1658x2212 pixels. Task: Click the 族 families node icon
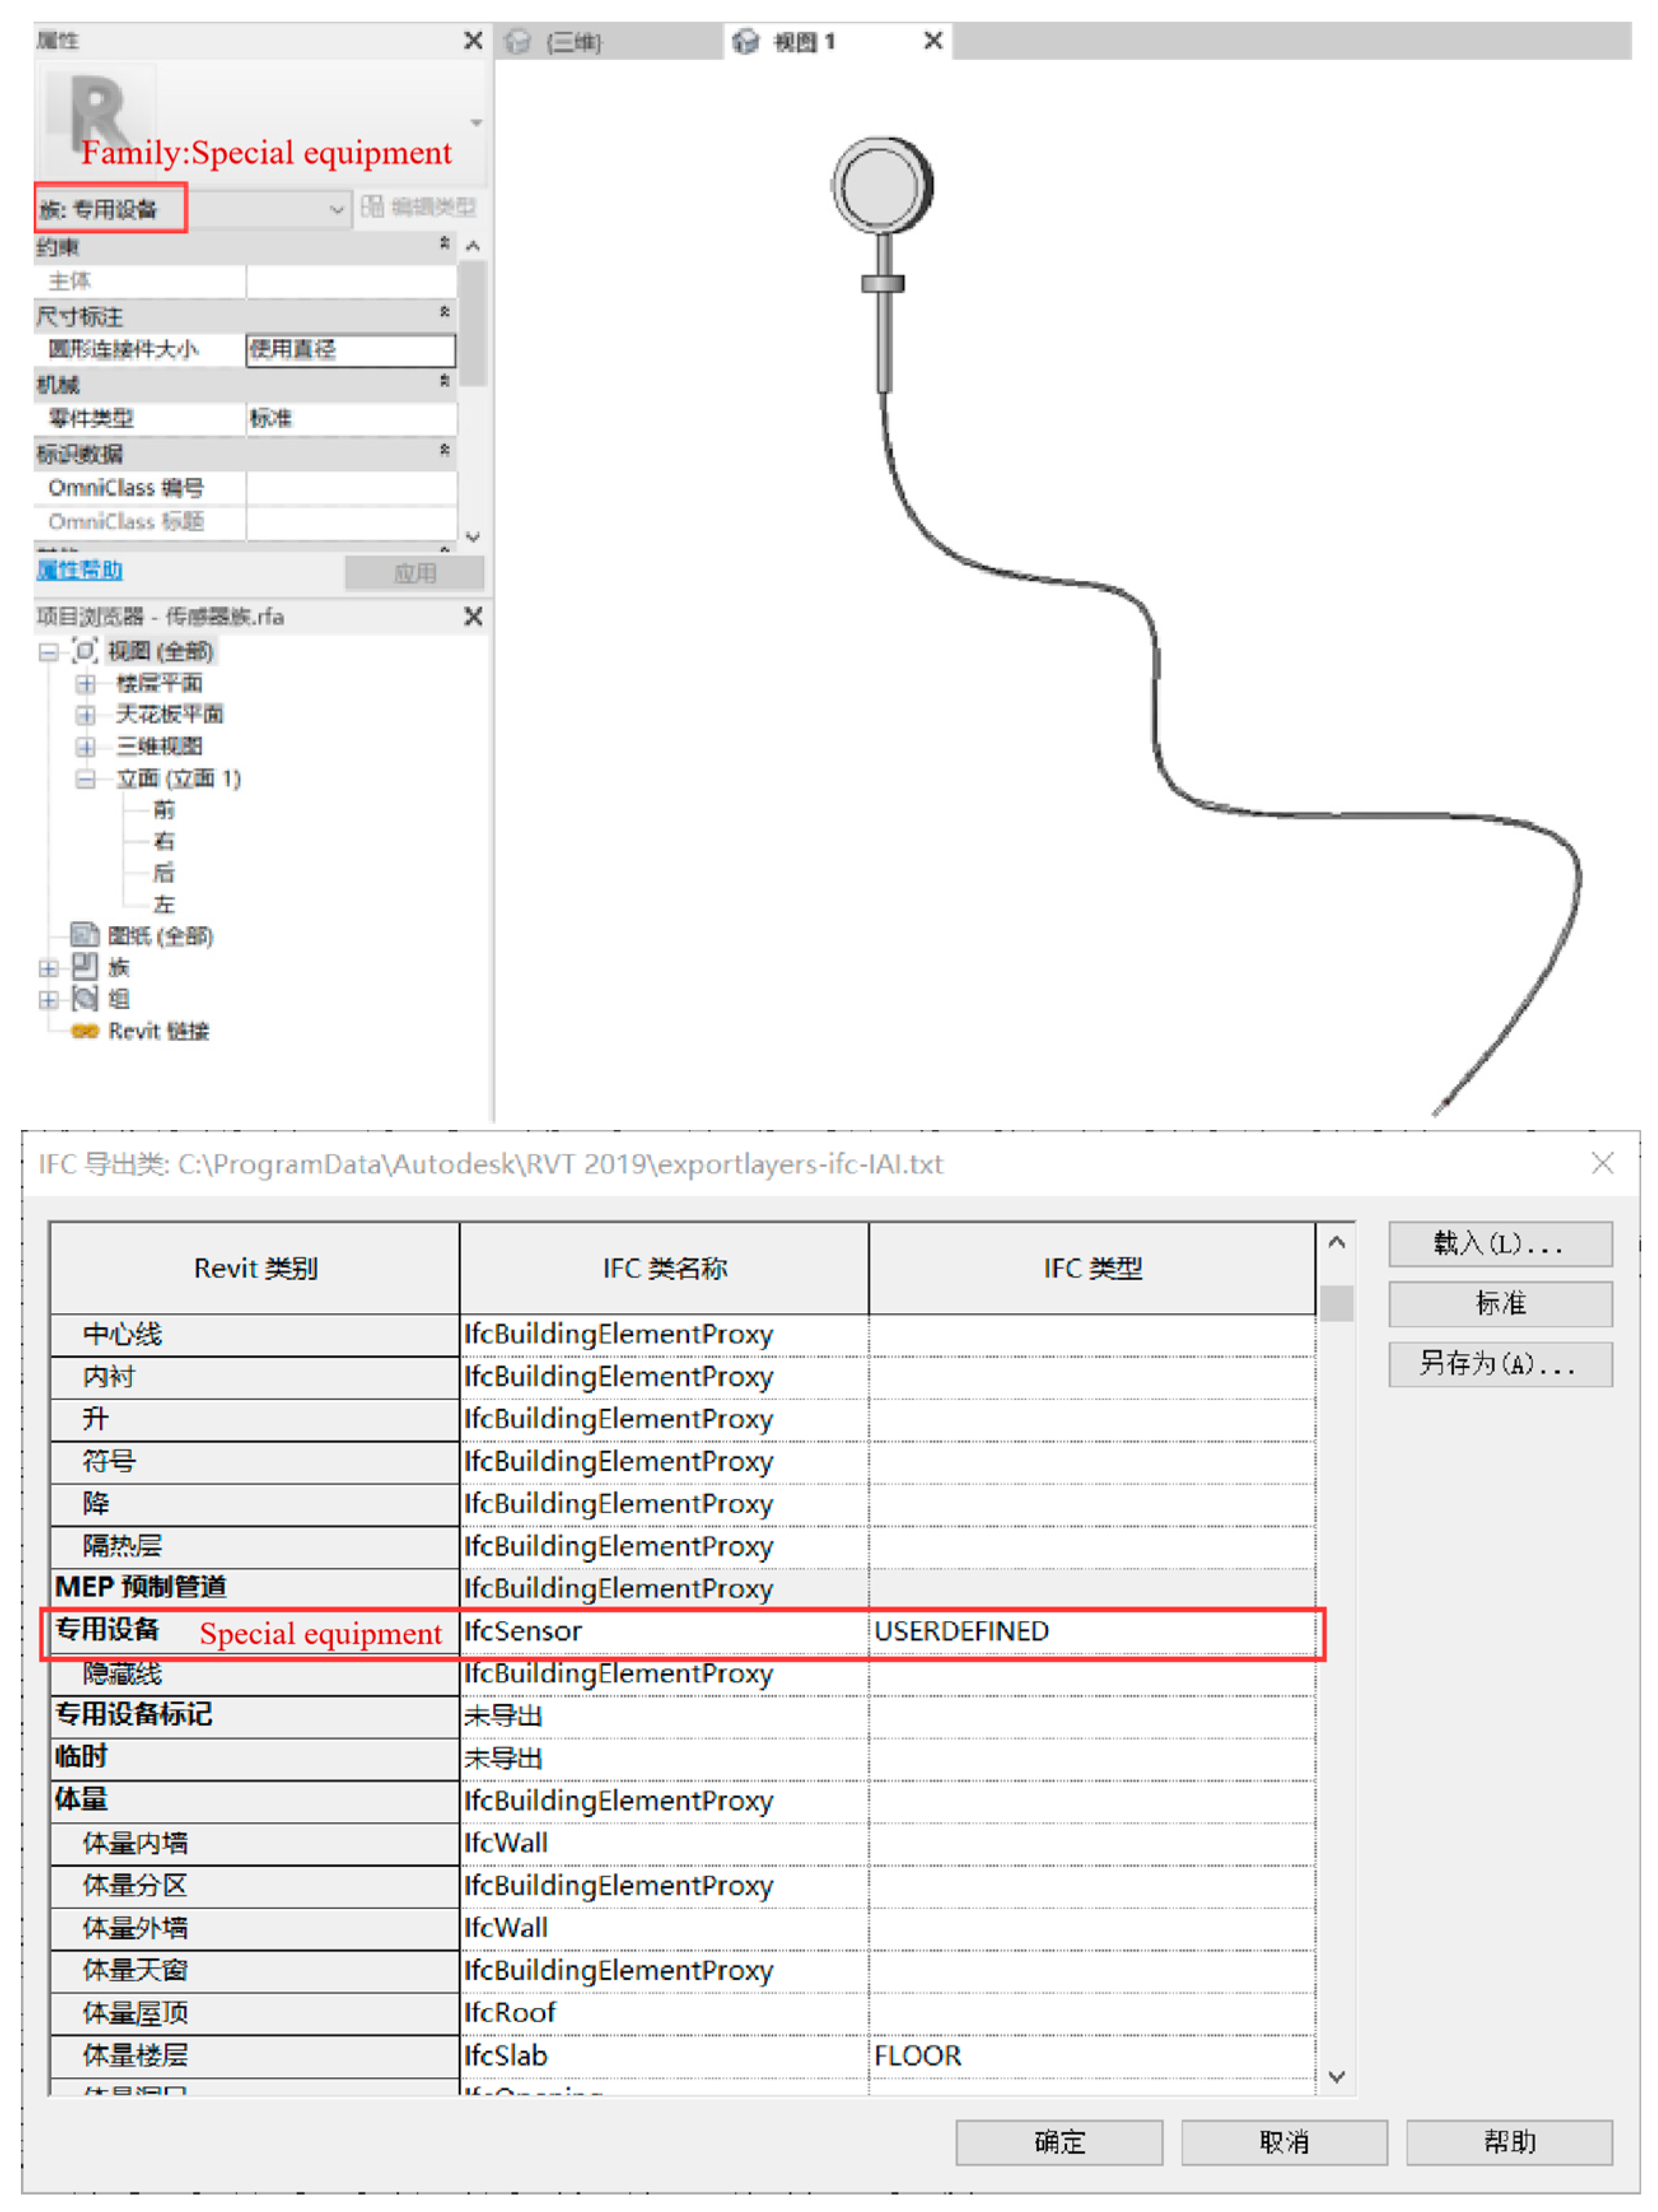click(x=84, y=967)
